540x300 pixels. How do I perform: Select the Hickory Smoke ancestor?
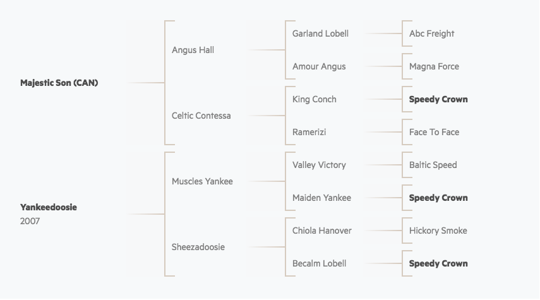[438, 231]
